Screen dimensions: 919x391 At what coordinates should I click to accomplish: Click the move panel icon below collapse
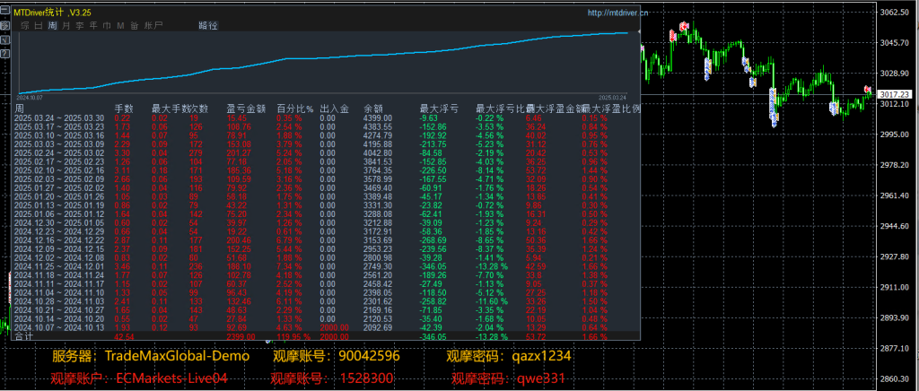coord(5,27)
